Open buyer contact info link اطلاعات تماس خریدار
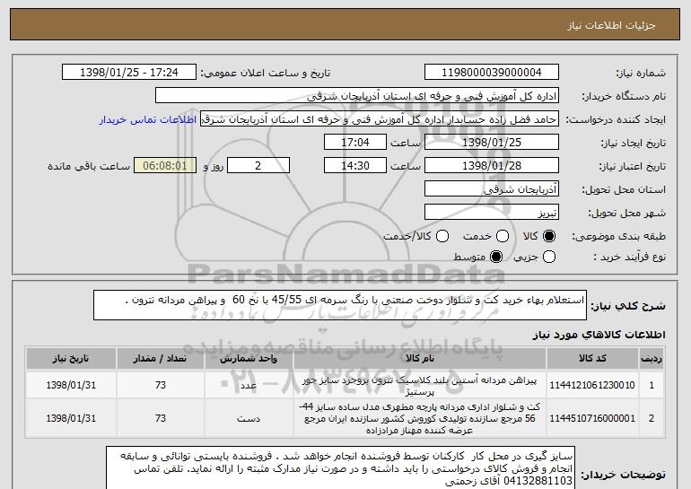The width and height of the screenshot is (691, 489). click(148, 120)
